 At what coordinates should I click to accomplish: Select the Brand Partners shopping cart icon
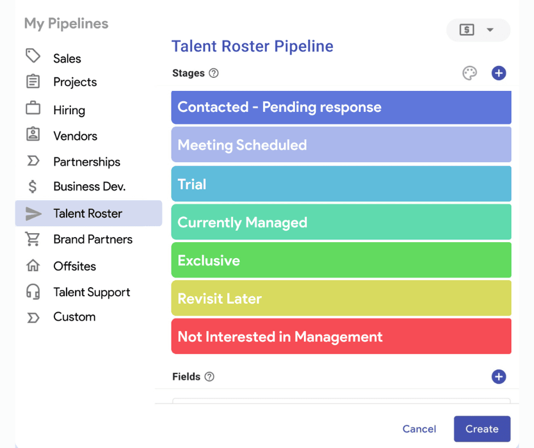pyautogui.click(x=33, y=239)
